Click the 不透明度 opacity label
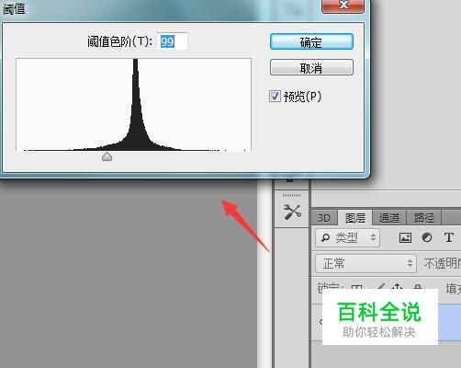 point(442,263)
